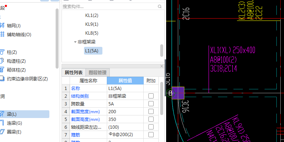284x142 pixels.
Task: Check the 附加 box for 结构类别
Action: (151, 96)
